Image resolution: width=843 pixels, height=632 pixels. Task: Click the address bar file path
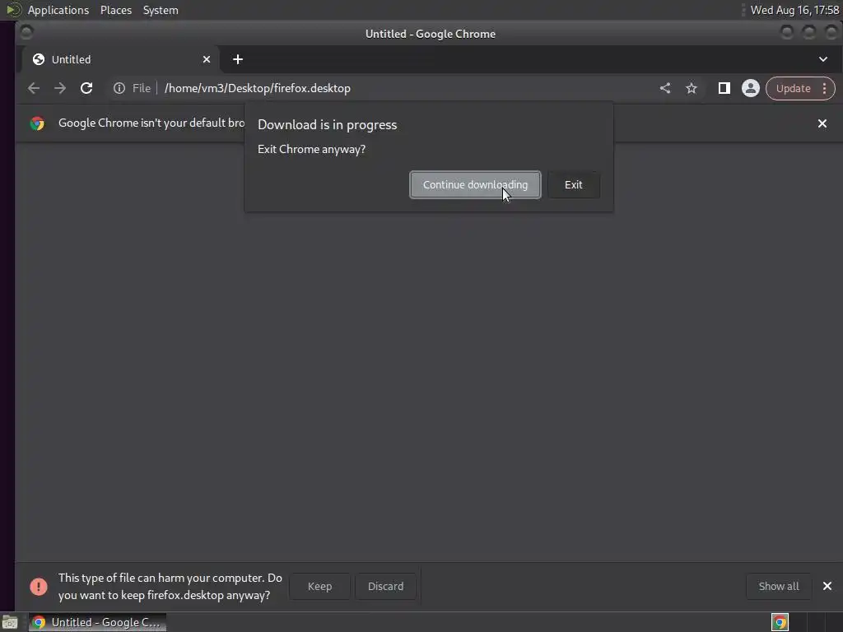pyautogui.click(x=258, y=88)
